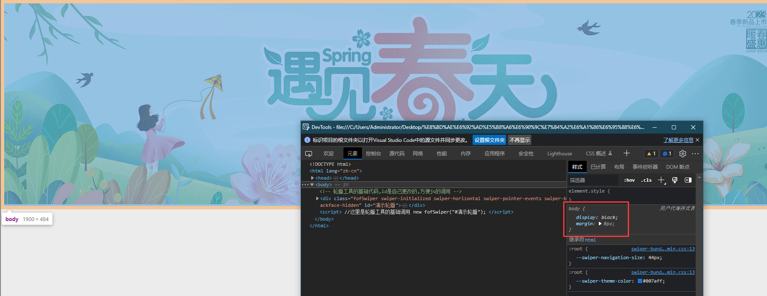Click the styles pane scrollbar up arrow
767x296 pixels.
coord(699,178)
